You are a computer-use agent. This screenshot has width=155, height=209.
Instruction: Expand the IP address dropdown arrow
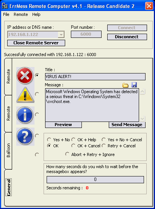click(x=61, y=35)
